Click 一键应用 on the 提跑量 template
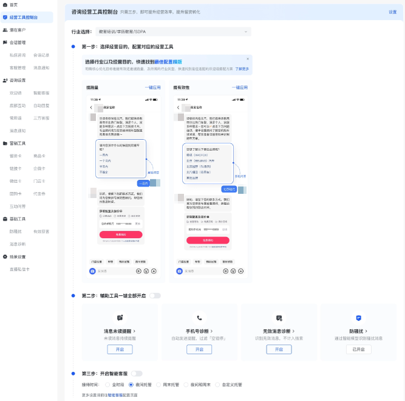This screenshot has height=401, width=405. pyautogui.click(x=152, y=87)
